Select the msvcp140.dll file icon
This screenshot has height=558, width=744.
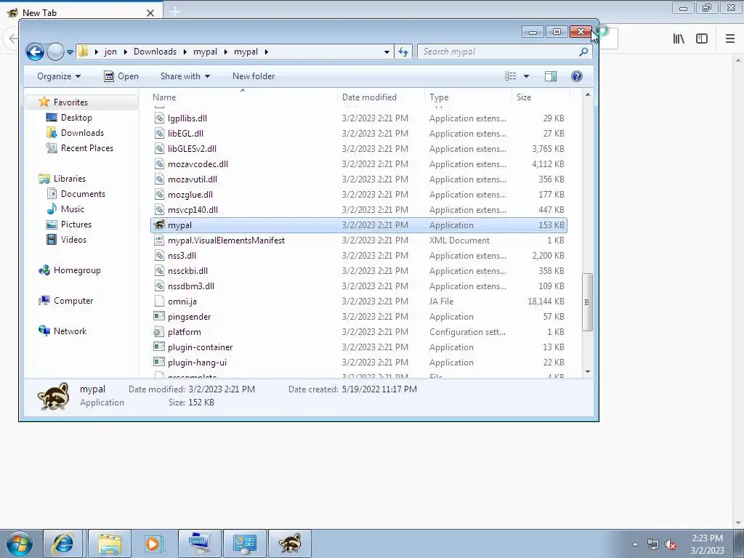(159, 209)
